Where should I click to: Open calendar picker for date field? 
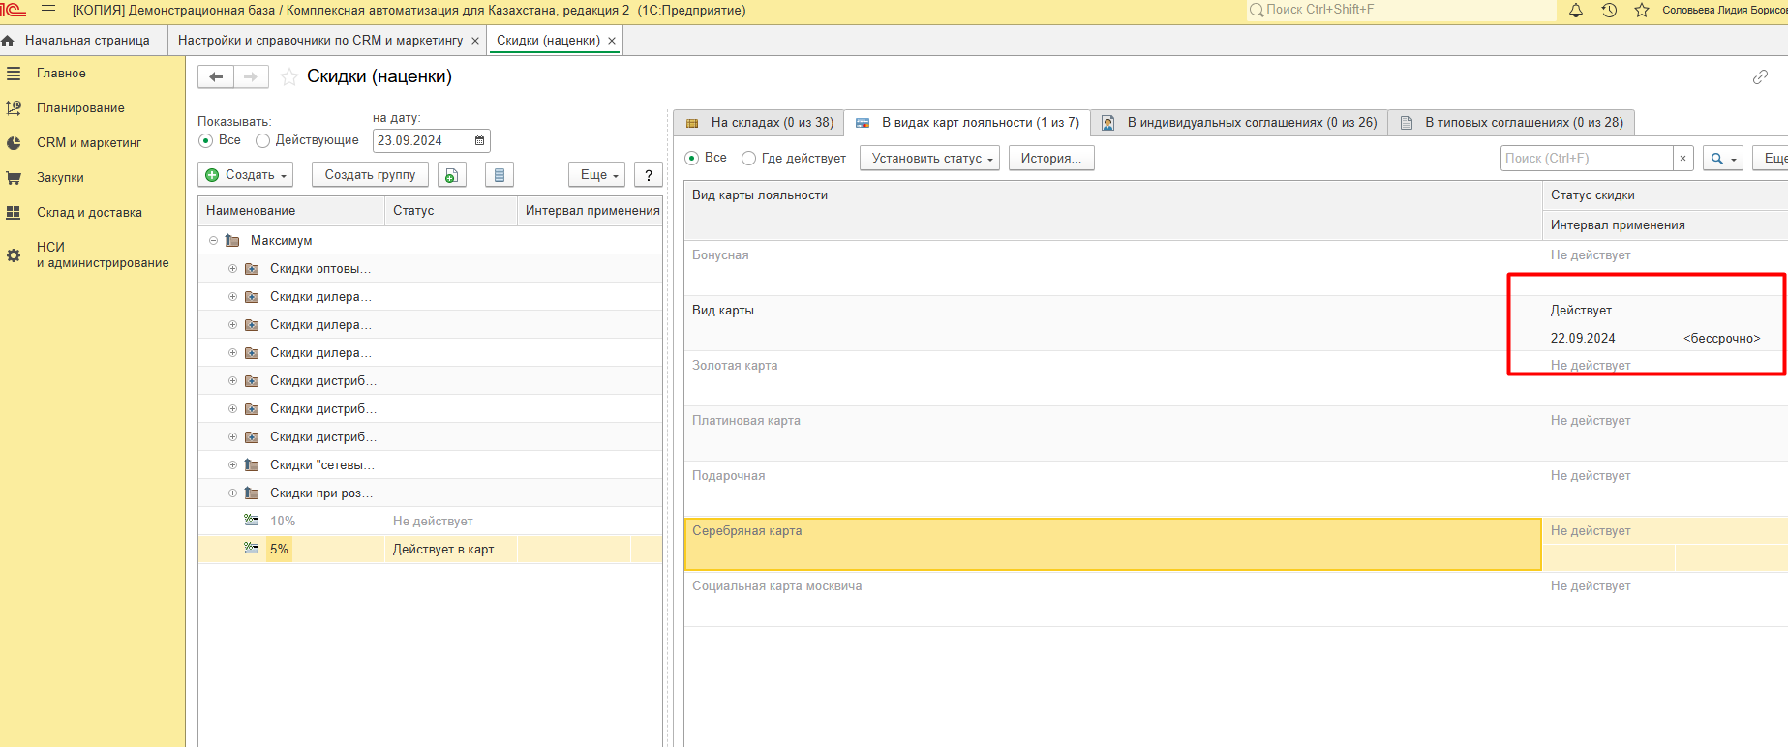pyautogui.click(x=479, y=141)
